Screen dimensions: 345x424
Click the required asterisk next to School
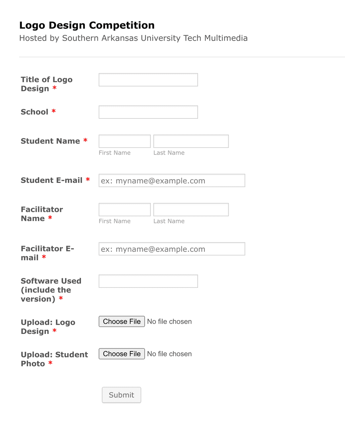click(54, 112)
